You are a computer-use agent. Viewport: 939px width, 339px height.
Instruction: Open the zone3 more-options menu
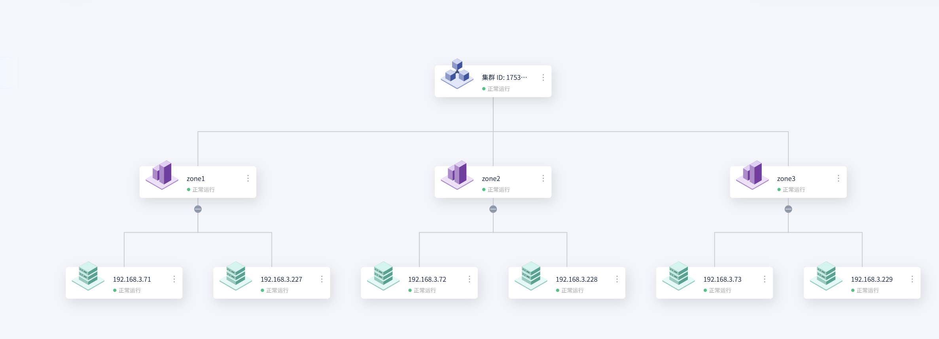coord(838,178)
